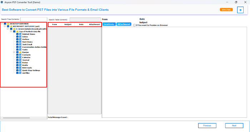Screen dimensions: 250x132
Task: Click the Quick Step Settings folder icon
Action: click(20, 70)
